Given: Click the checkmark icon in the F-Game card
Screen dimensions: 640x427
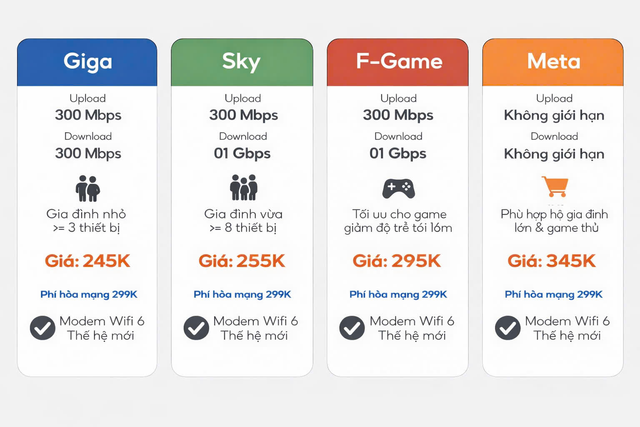Looking at the screenshot, I should [352, 328].
